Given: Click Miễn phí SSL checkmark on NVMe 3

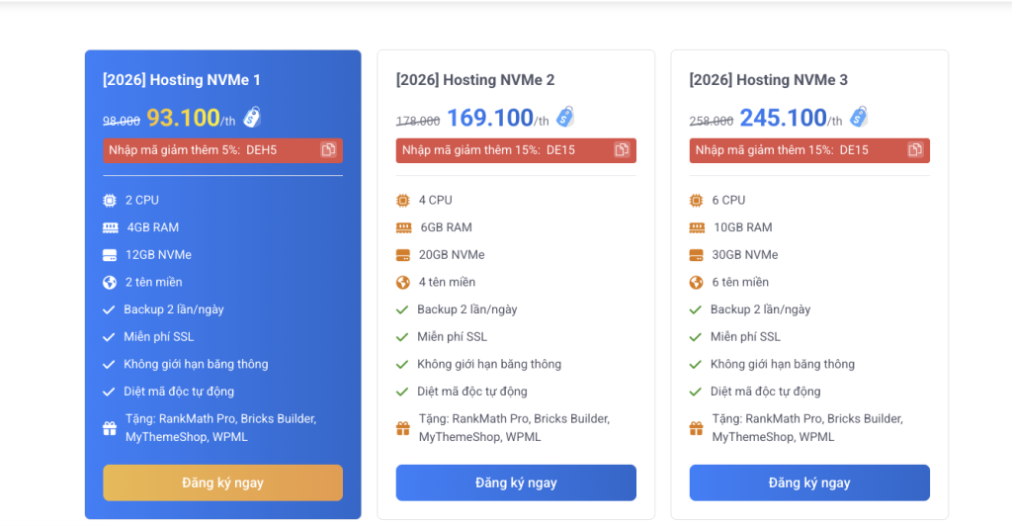Looking at the screenshot, I should coord(697,337).
